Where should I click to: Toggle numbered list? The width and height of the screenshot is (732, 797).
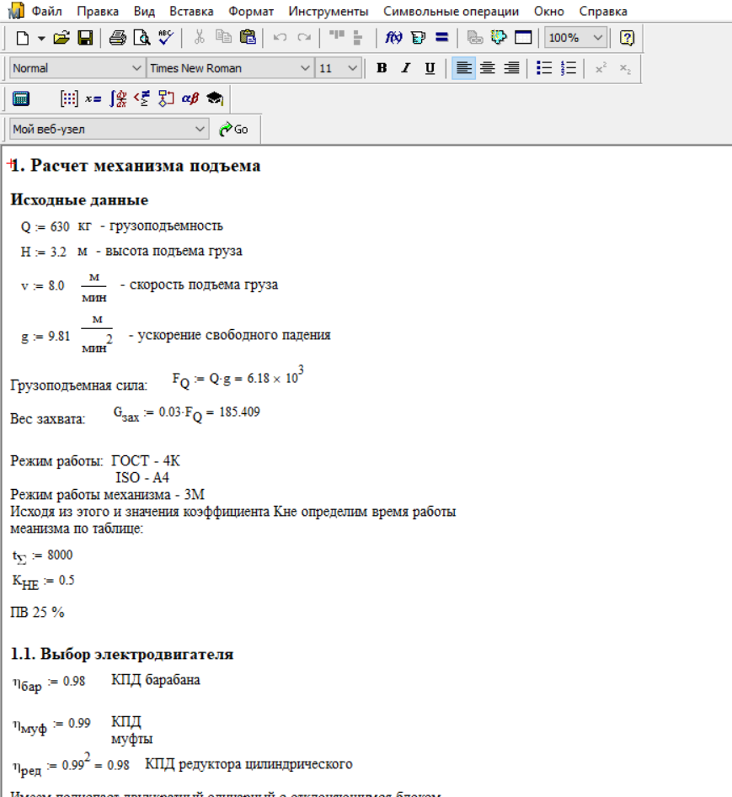pyautogui.click(x=569, y=68)
